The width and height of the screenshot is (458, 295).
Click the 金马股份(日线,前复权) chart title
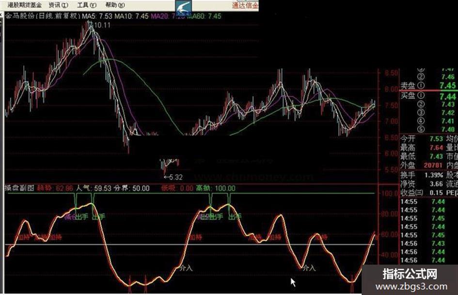point(43,16)
